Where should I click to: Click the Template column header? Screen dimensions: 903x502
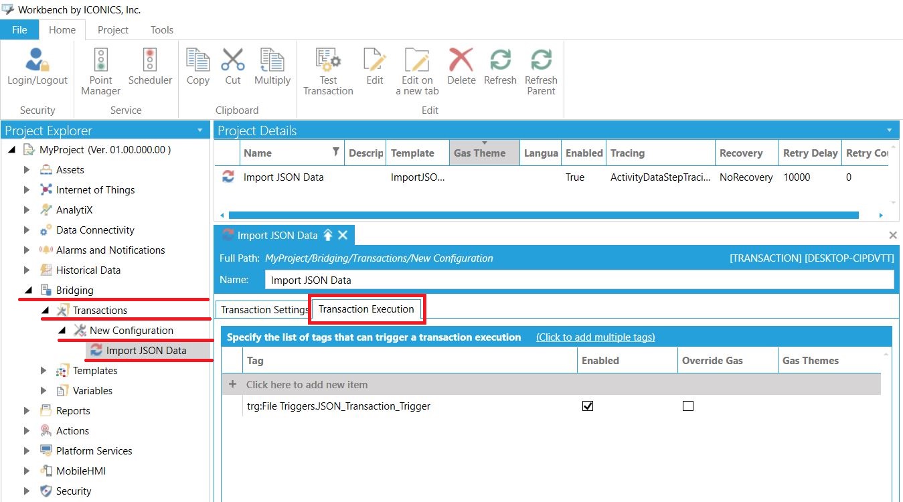click(418, 153)
